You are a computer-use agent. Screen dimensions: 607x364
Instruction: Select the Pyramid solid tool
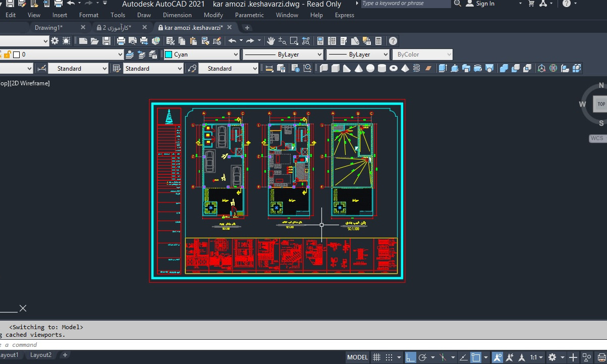[x=405, y=68]
